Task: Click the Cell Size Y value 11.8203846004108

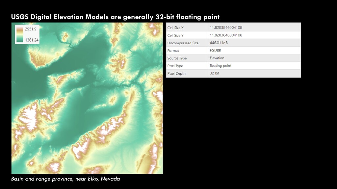Action: coord(226,35)
